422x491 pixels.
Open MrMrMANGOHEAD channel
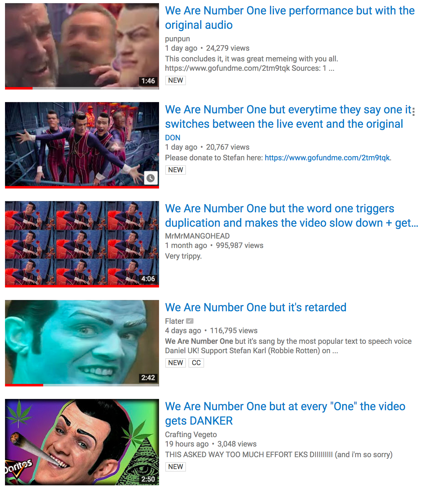(198, 236)
